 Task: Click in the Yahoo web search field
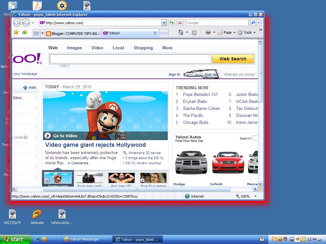click(x=130, y=59)
